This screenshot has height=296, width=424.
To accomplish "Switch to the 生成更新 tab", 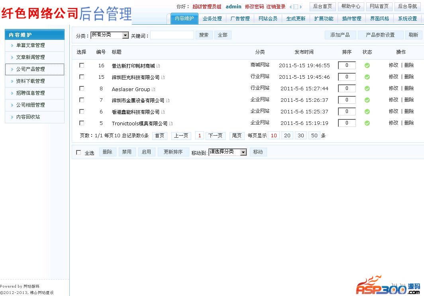I will [x=296, y=19].
